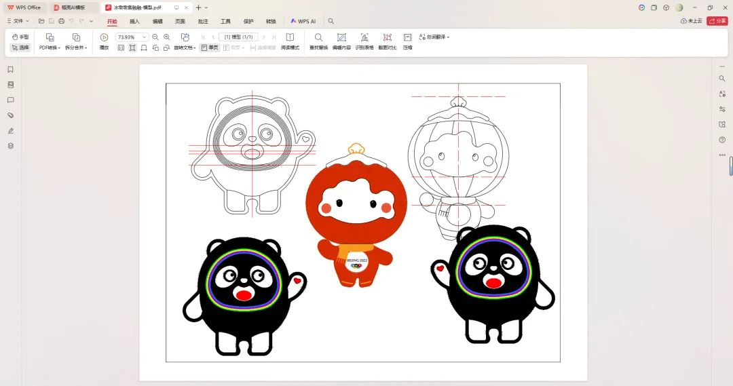Image resolution: width=733 pixels, height=386 pixels.
Task: Switch to the 工具 tools tab
Action: 226,22
